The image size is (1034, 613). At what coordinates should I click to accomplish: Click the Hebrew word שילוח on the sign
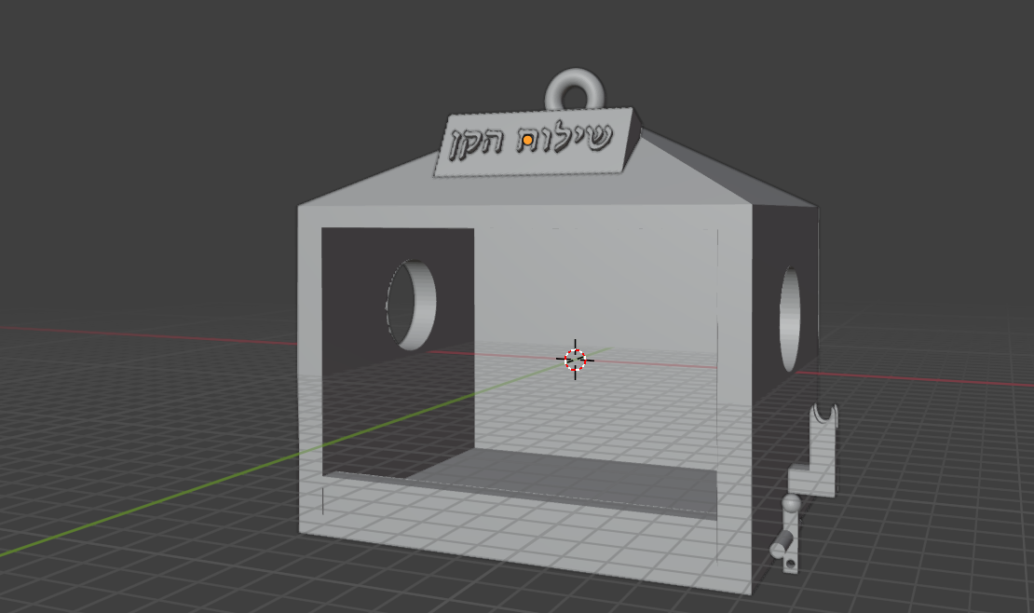tap(565, 137)
